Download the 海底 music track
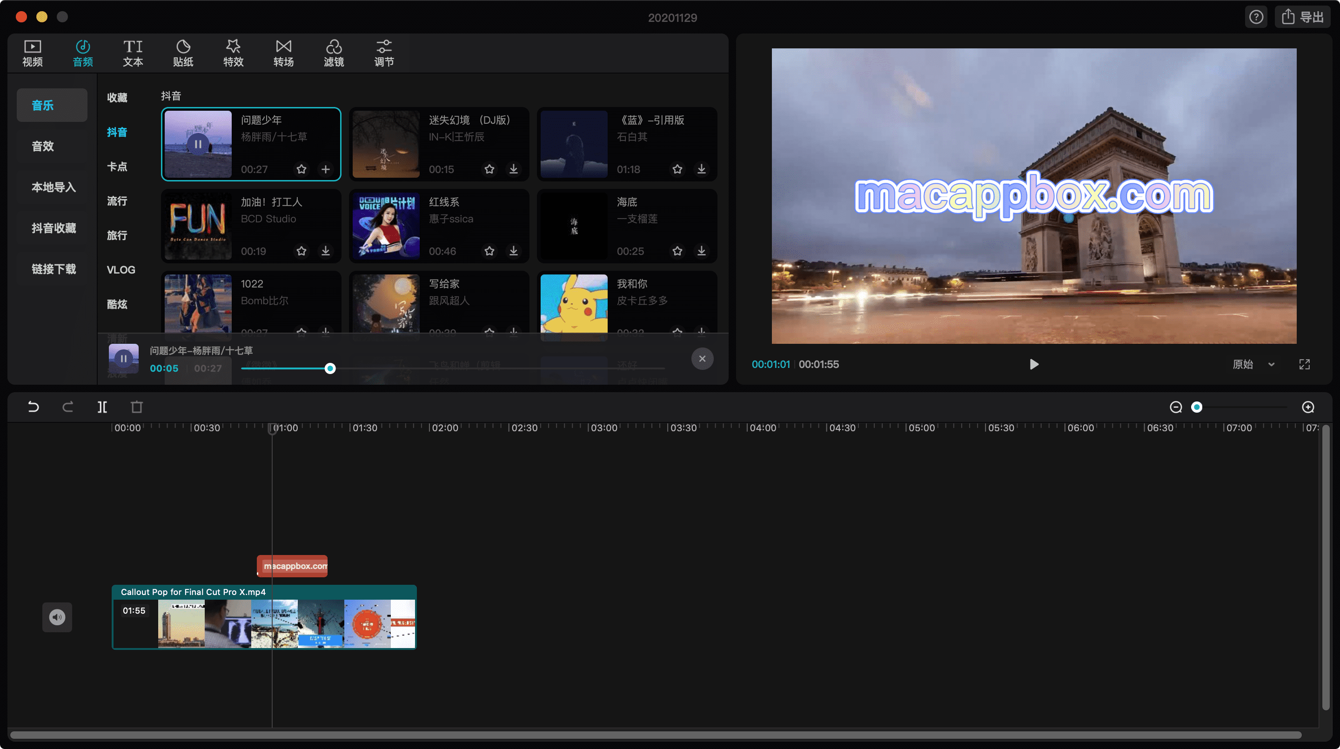This screenshot has width=1340, height=749. coord(701,251)
